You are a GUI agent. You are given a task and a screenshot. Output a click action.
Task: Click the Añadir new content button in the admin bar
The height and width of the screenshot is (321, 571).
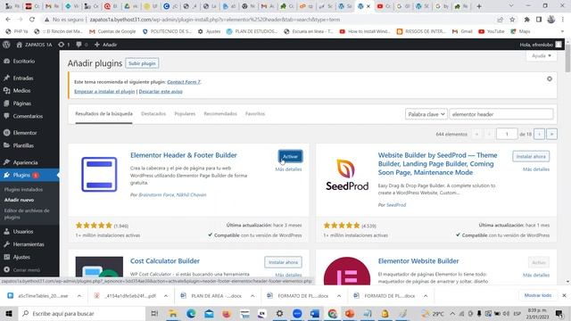pos(105,45)
